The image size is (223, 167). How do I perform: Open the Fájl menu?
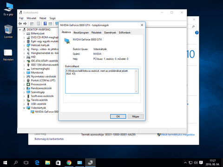point(21,18)
